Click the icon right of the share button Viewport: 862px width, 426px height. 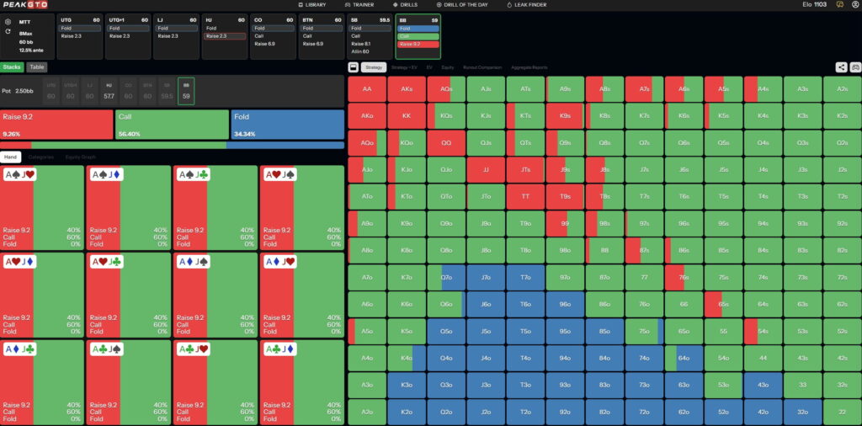click(855, 67)
